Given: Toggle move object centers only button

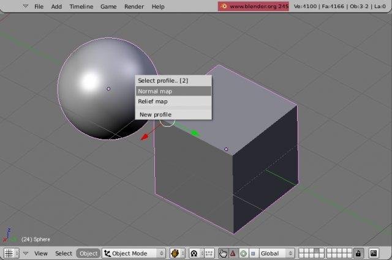Looking at the screenshot, I should (209, 253).
